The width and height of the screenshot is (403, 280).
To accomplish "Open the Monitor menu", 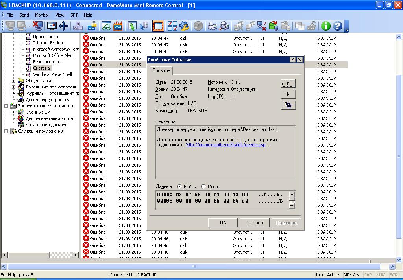I will pyautogui.click(x=42, y=15).
